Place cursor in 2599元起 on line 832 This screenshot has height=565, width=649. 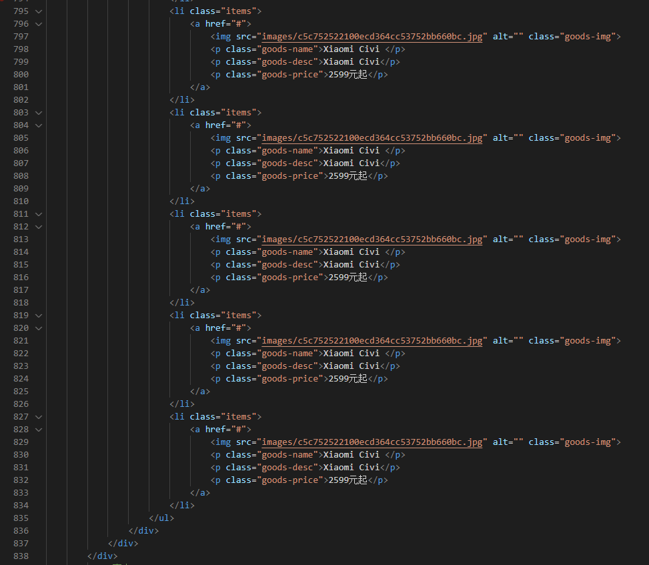pos(348,480)
